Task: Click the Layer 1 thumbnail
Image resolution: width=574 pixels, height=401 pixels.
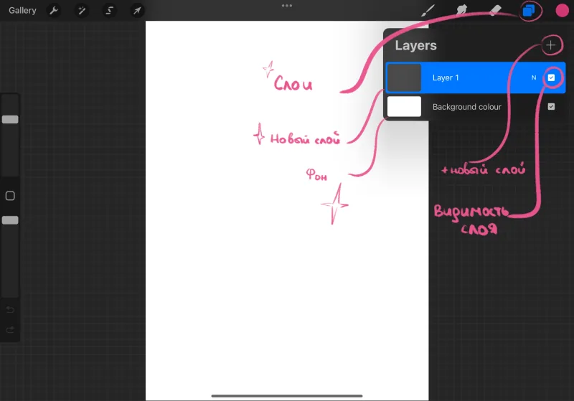Action: point(404,77)
